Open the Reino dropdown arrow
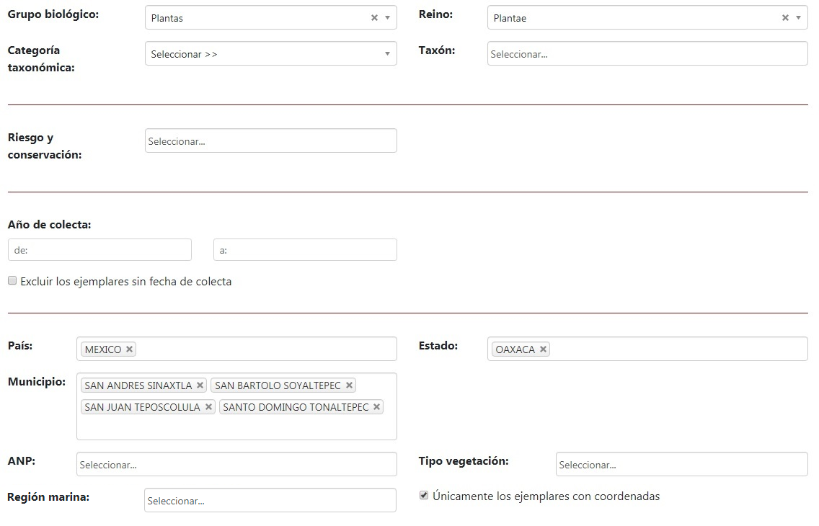The height and width of the screenshot is (526, 819). pyautogui.click(x=798, y=18)
